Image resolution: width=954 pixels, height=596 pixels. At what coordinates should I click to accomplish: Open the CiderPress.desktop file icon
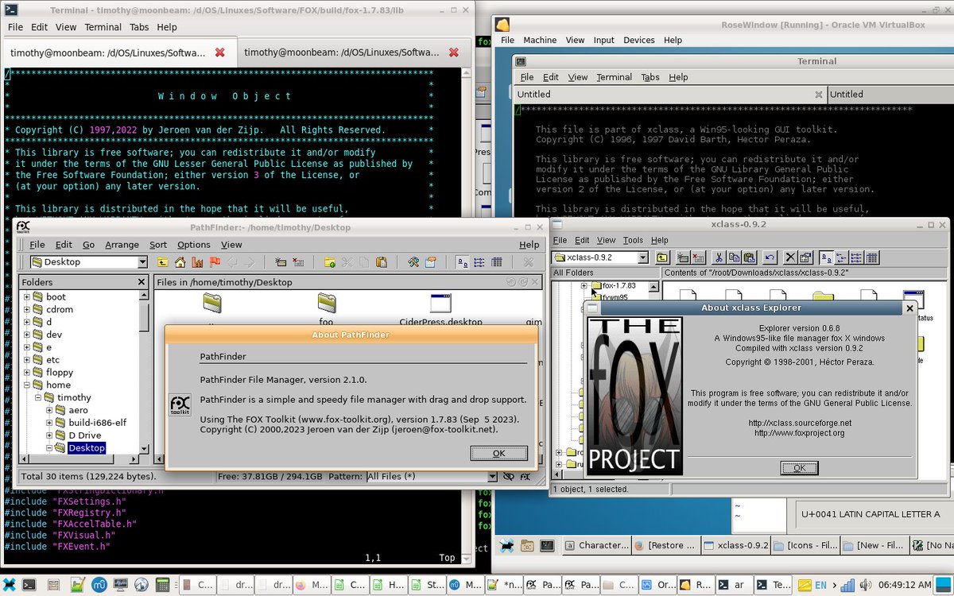pos(440,303)
